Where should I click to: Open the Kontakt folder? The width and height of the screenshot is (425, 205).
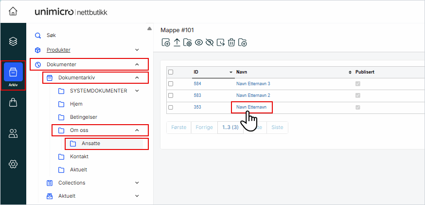[79, 157]
